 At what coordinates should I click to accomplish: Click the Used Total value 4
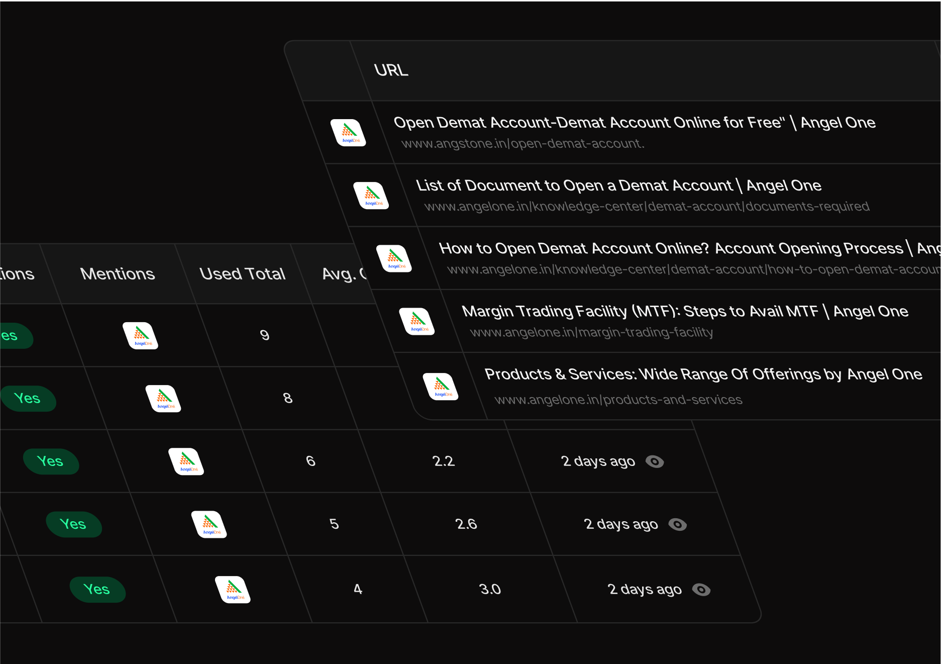tap(358, 589)
